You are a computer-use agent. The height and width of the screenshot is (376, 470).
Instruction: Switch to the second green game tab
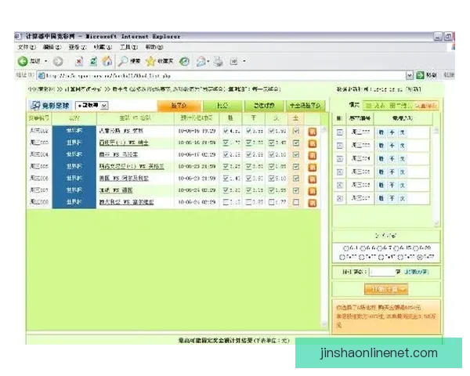(x=222, y=106)
